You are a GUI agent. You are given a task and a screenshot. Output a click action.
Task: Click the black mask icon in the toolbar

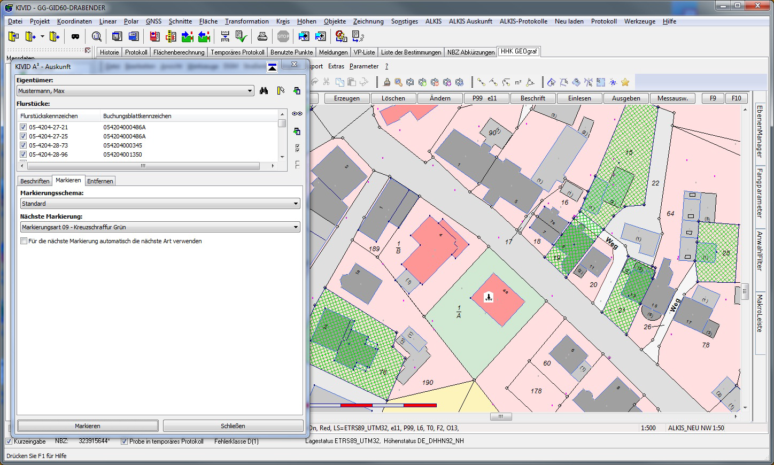75,36
